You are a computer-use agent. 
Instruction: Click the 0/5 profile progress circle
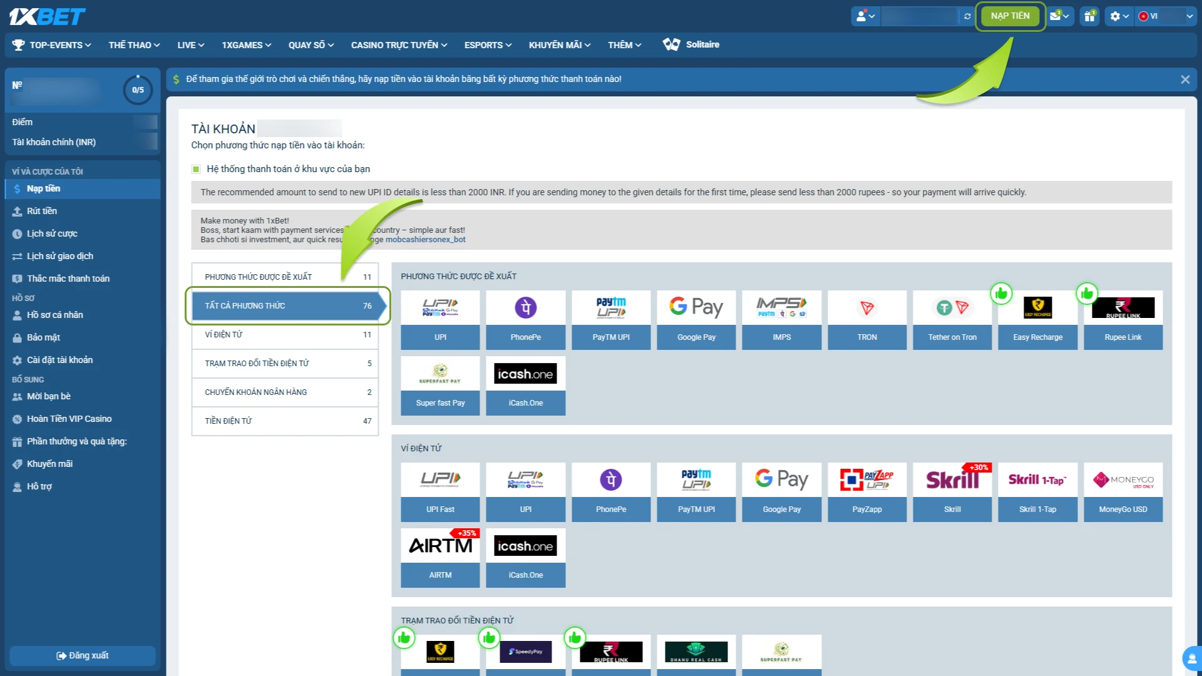pyautogui.click(x=138, y=90)
